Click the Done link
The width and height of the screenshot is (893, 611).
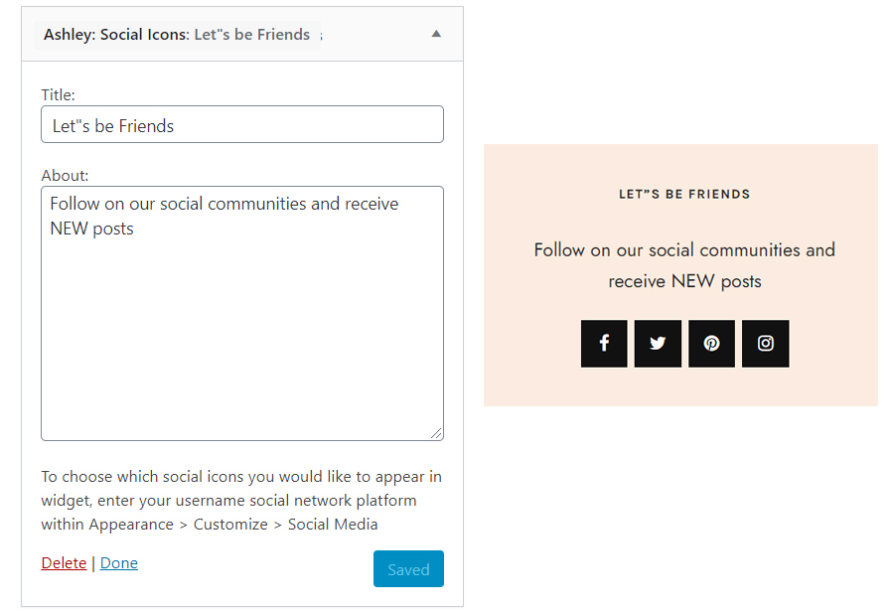(x=119, y=563)
